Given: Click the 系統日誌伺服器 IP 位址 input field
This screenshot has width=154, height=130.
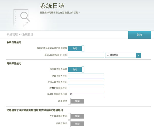Looking at the screenshot, I should [x=86, y=55].
